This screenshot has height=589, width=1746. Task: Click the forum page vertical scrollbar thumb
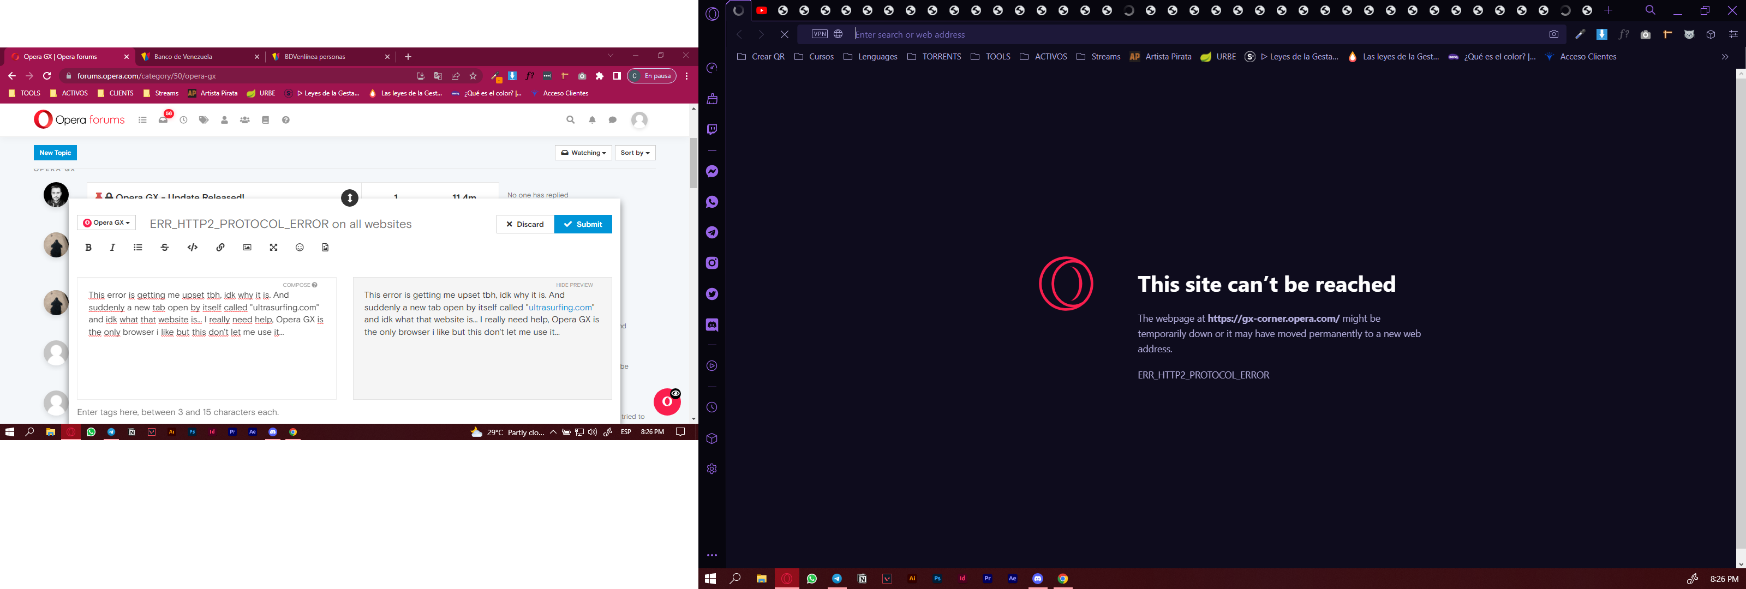tap(693, 163)
